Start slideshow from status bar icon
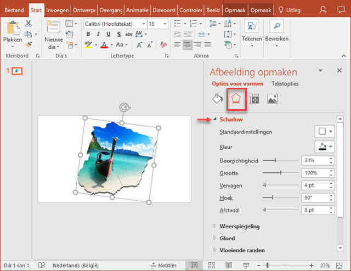 click(246, 266)
